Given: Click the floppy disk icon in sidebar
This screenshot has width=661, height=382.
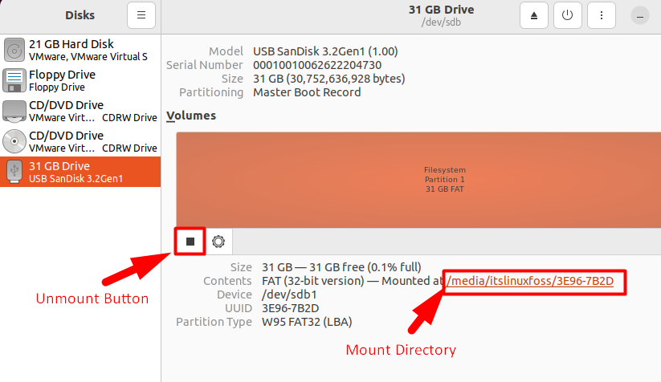Looking at the screenshot, I should coord(14,80).
